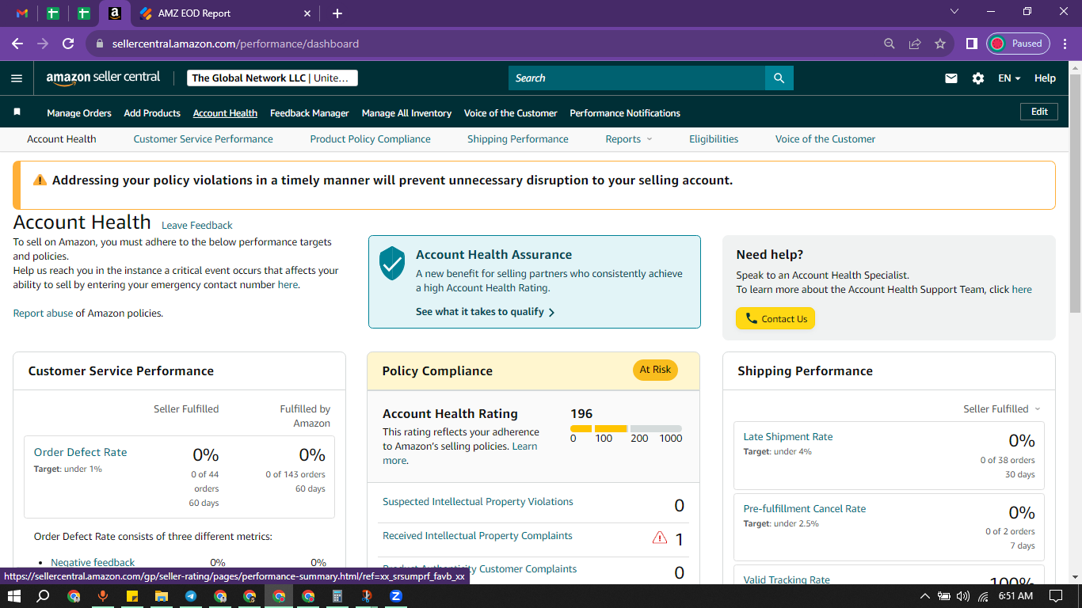Click the Report abuse link
The height and width of the screenshot is (608, 1082).
(x=43, y=313)
